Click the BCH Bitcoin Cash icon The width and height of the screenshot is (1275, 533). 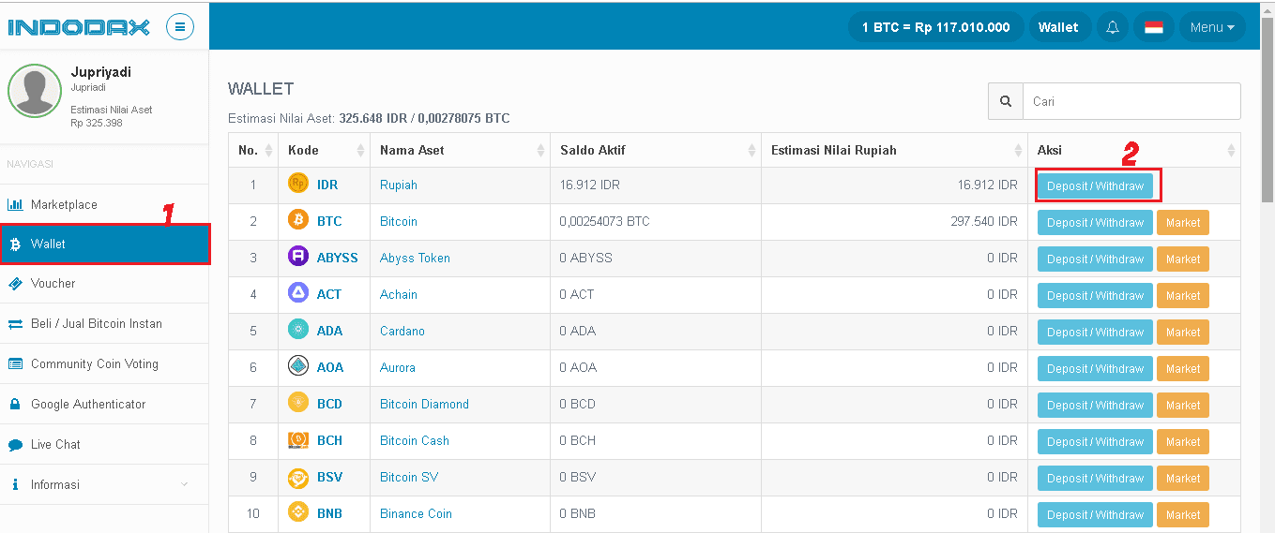coord(298,439)
